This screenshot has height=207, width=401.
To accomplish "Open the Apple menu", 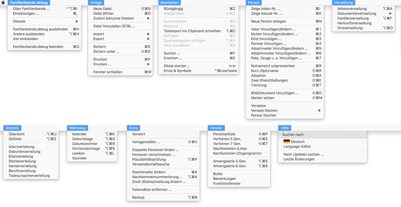I will pyautogui.click(x=3, y=3).
